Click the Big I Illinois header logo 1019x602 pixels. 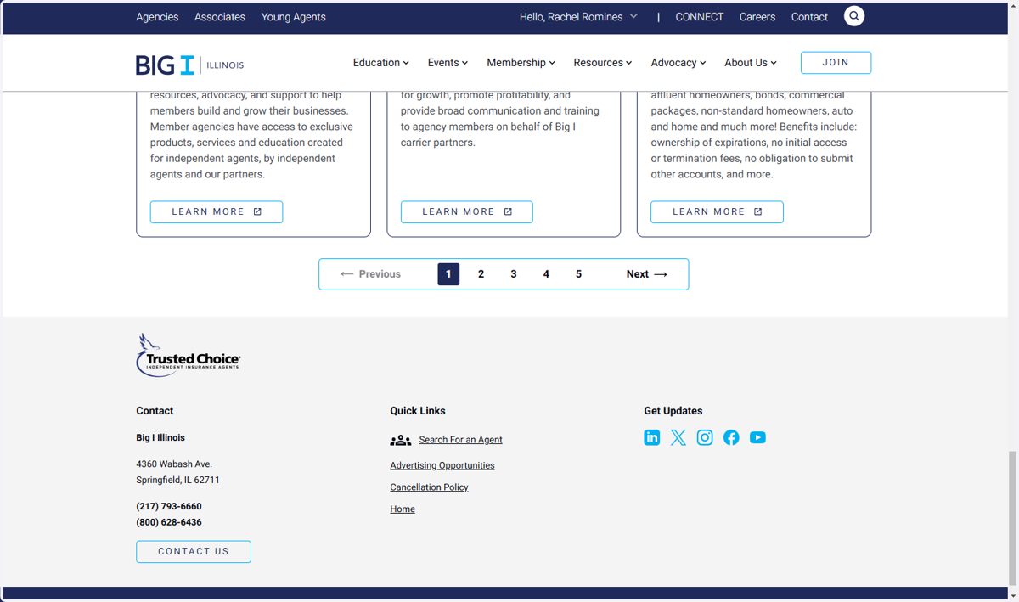click(x=189, y=65)
